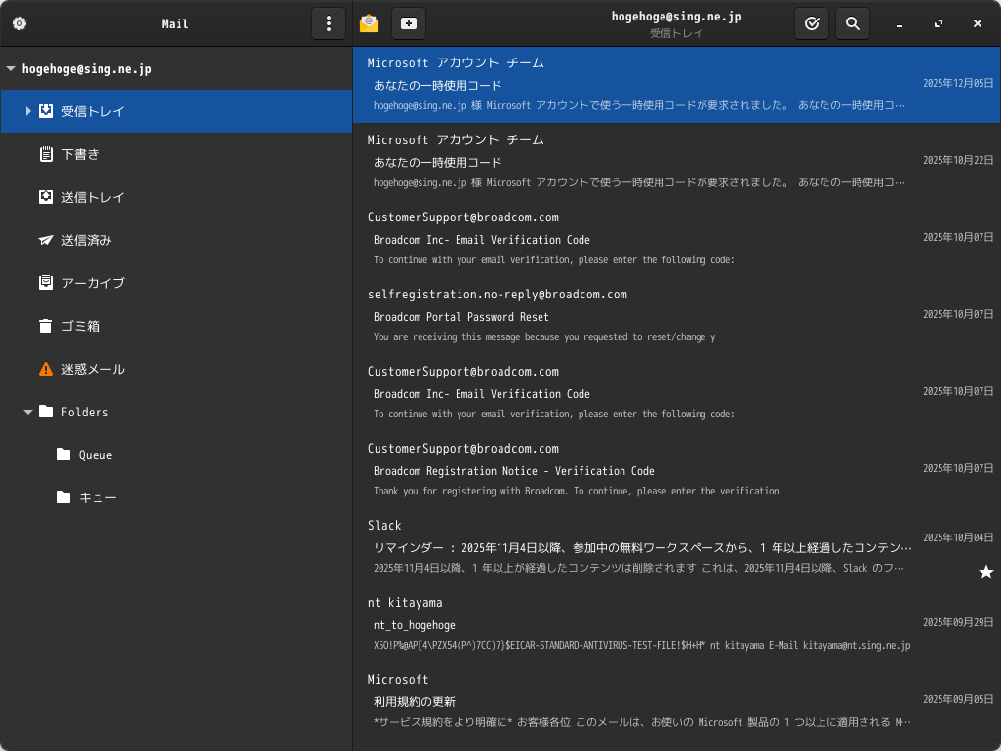The height and width of the screenshot is (751, 1001).
Task: Click the 送信トレイ outbox icon
Action: tap(46, 197)
